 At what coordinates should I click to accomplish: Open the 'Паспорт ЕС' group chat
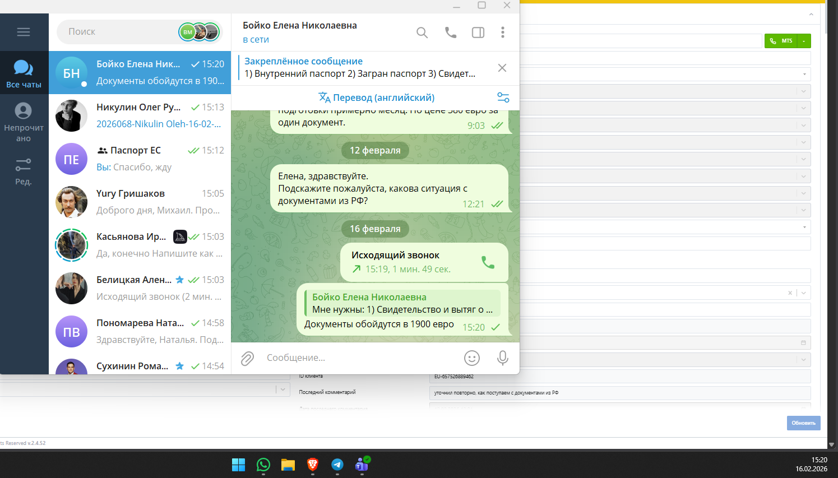(x=140, y=159)
